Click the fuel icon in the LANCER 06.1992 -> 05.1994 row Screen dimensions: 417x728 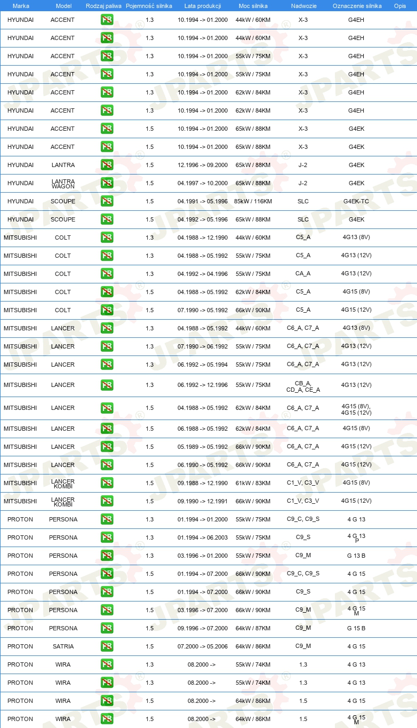pos(107,365)
